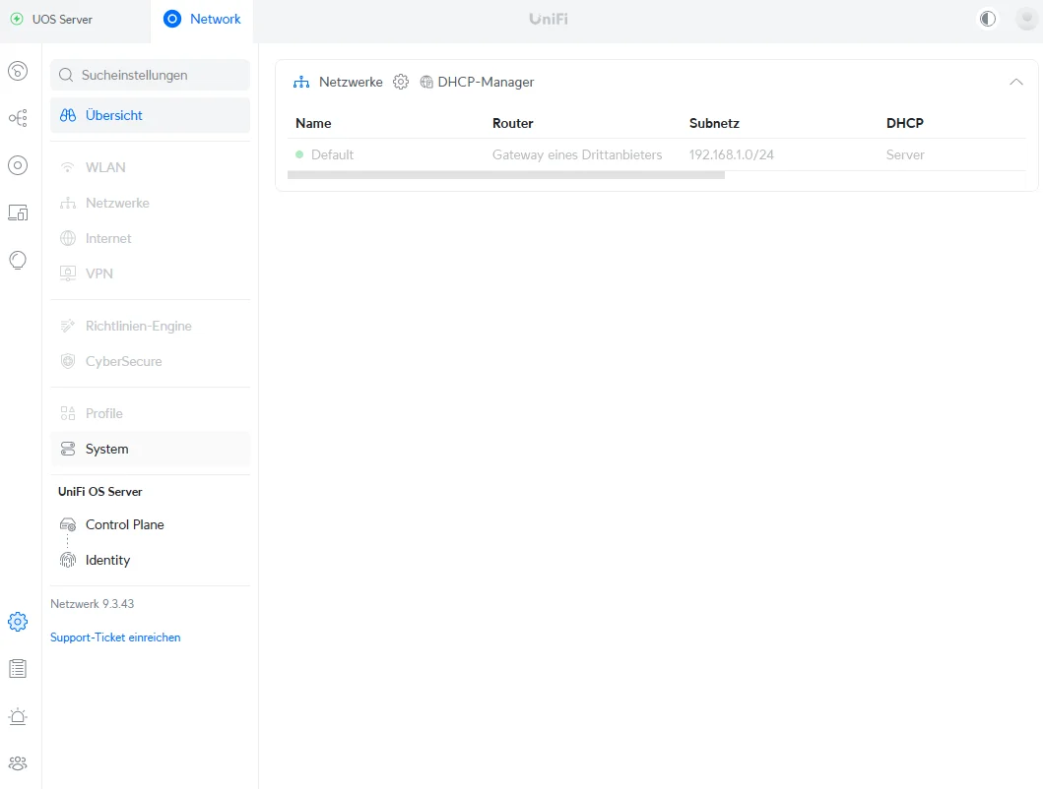Image resolution: width=1043 pixels, height=789 pixels.
Task: Open WLAN settings
Action: [151, 167]
